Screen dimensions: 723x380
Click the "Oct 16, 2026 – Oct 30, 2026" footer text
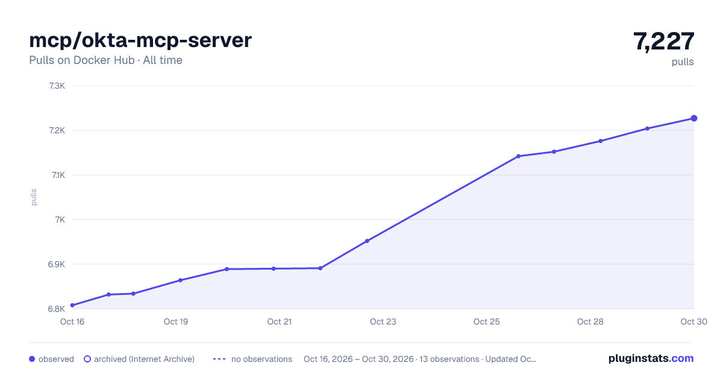358,359
